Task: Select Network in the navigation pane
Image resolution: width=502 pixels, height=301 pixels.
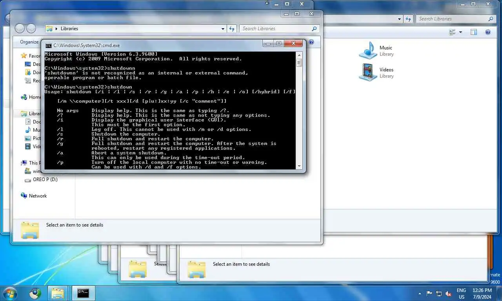Action: click(x=34, y=196)
